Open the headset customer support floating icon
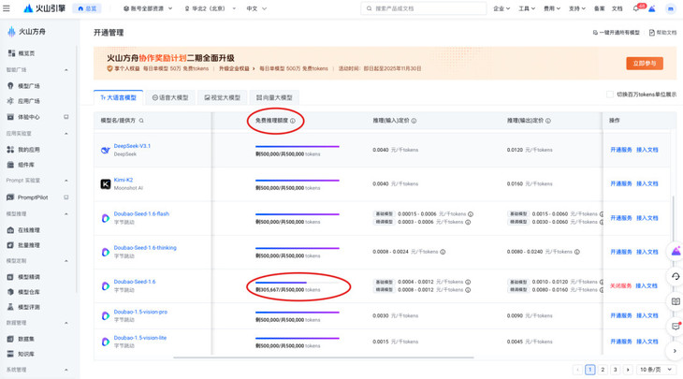Screen dimensions: 683x379 tap(676, 276)
